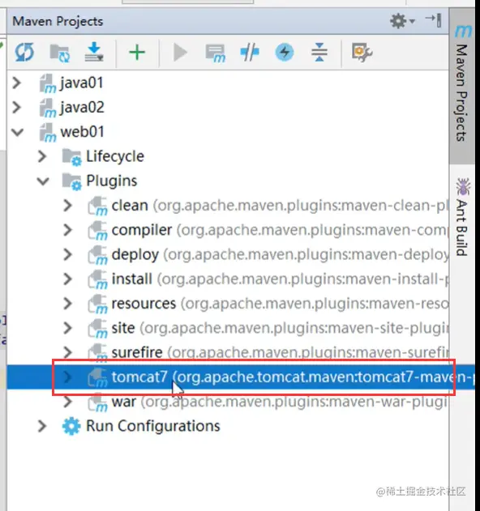This screenshot has width=480, height=511.
Task: Select resources plugin row
Action: tap(228, 304)
